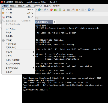Image resolution: width=108 pixels, height=103 pixels.
Task: Choose 导出(E)... menu entry
Action: (x=18, y=36)
